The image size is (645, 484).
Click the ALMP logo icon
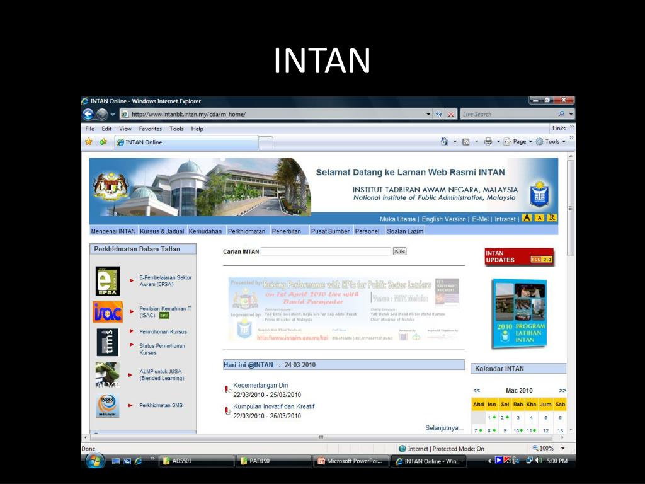(107, 375)
